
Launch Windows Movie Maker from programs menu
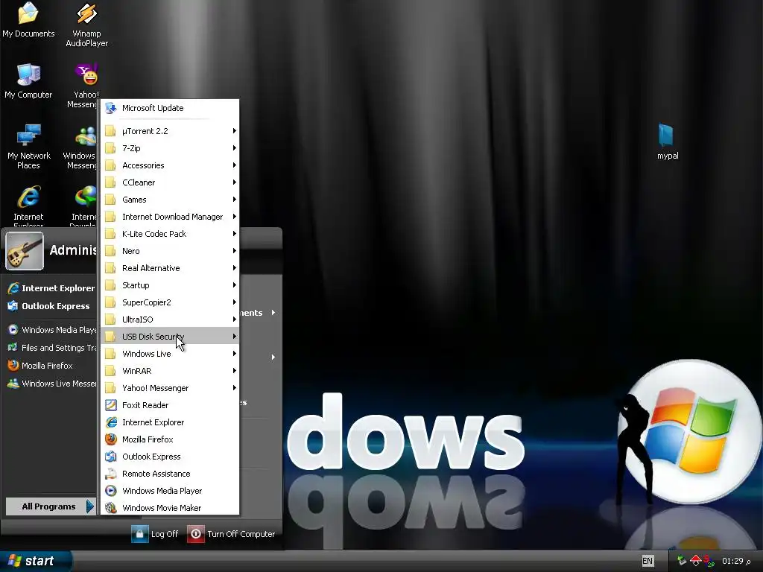[x=170, y=508]
